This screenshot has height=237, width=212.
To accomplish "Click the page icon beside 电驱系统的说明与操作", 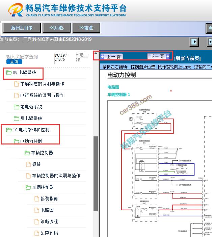I will 16,96.
